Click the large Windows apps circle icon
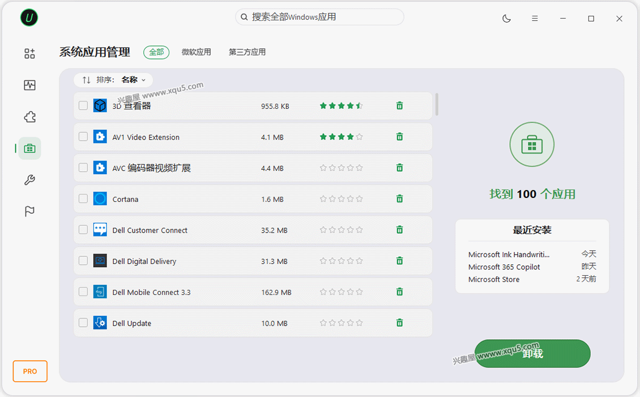 point(532,144)
